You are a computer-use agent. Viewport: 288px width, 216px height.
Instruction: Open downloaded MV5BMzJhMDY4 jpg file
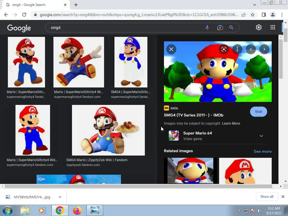28,197
